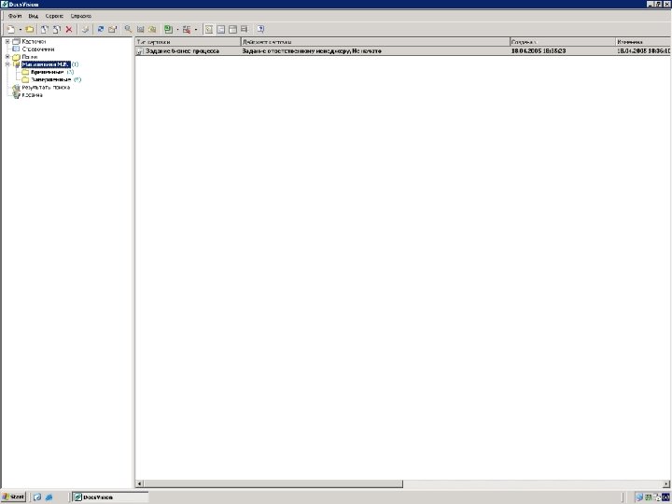672x504 pixels.
Task: Select Результаты поиска in the tree
Action: 46,87
